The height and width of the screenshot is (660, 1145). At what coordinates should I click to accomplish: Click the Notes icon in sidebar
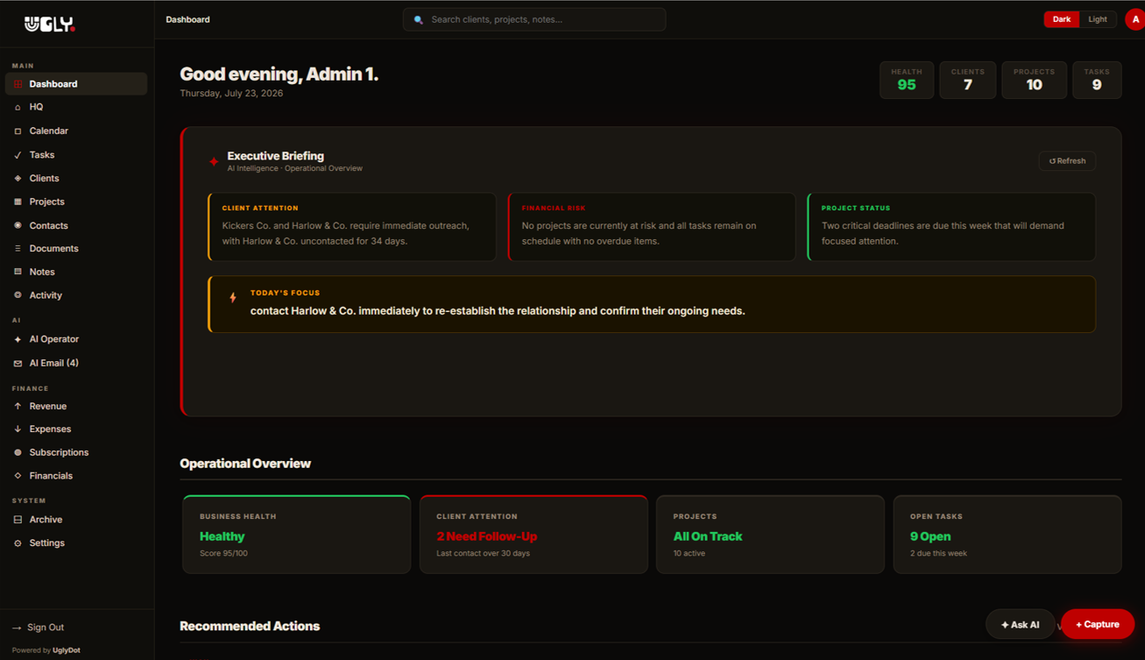[x=18, y=272]
